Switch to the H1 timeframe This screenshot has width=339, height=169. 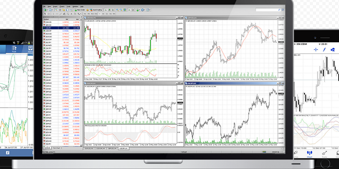pyautogui.click(x=100, y=13)
